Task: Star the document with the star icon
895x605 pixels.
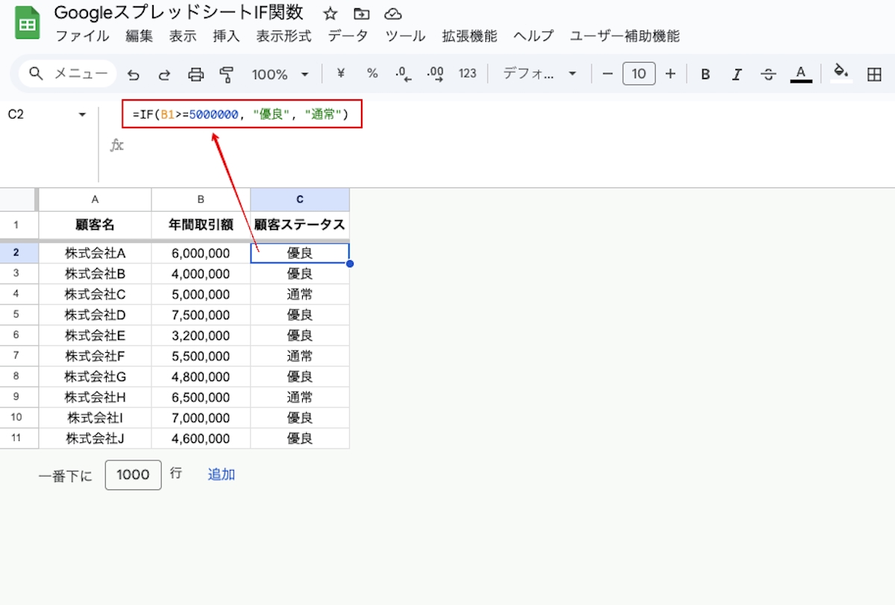Action: tap(330, 13)
